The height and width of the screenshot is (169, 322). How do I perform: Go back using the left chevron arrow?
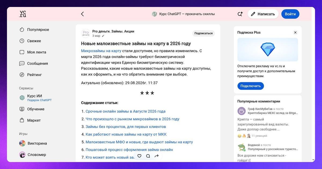(x=82, y=14)
